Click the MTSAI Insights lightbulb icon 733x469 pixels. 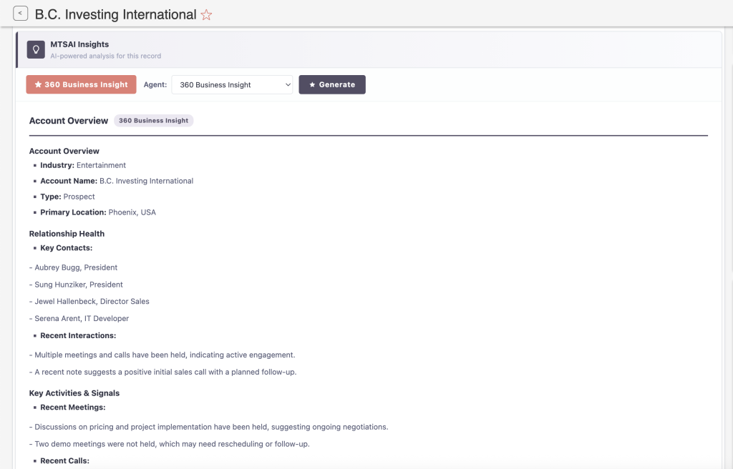pos(36,49)
